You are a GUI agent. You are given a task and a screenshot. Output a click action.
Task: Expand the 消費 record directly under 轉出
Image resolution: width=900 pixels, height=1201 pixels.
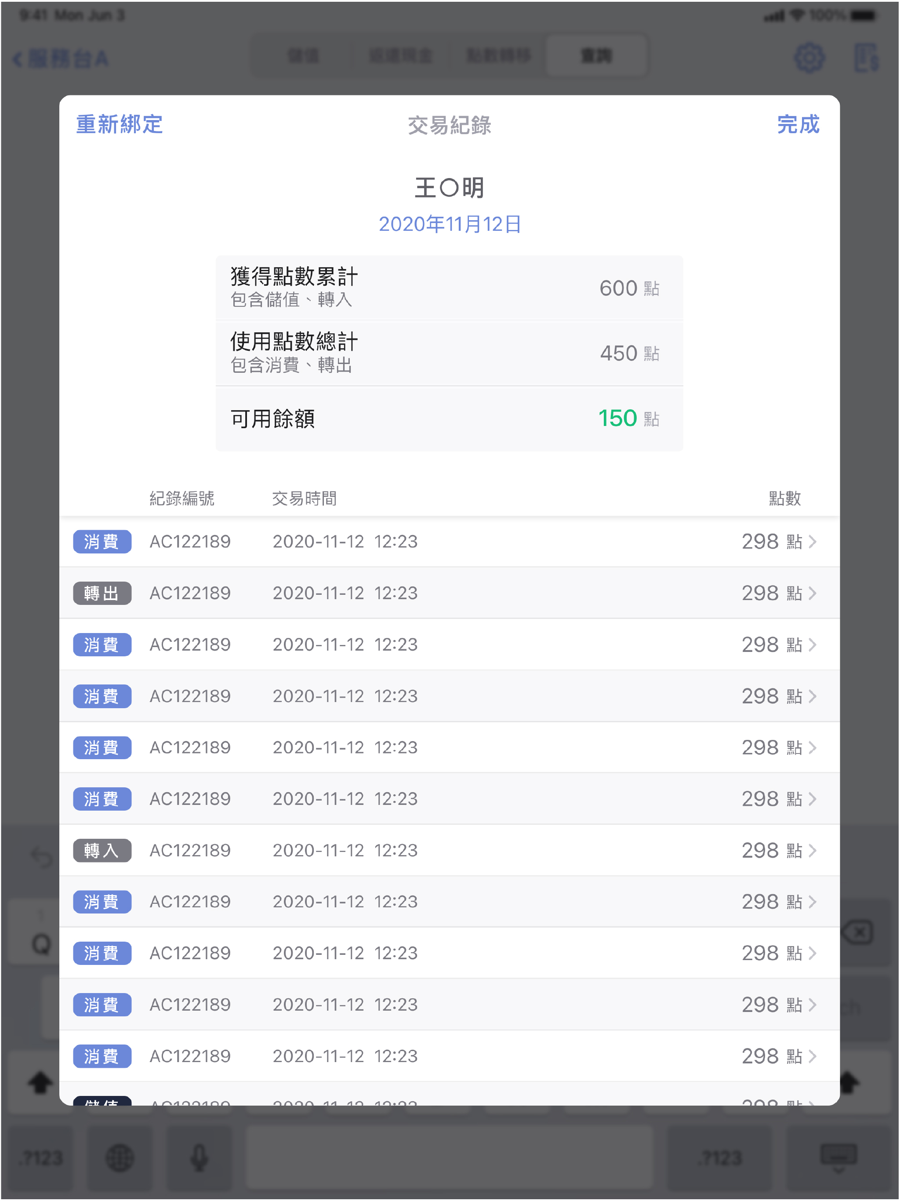(813, 644)
